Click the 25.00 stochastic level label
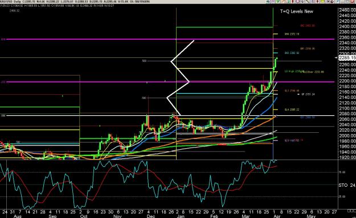The width and height of the screenshot is (356, 218). click(342, 196)
